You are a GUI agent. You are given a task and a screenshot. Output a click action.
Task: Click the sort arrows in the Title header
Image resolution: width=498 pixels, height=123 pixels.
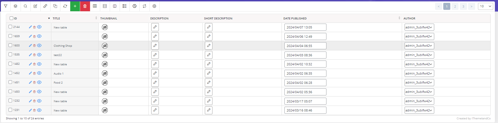click(x=96, y=18)
